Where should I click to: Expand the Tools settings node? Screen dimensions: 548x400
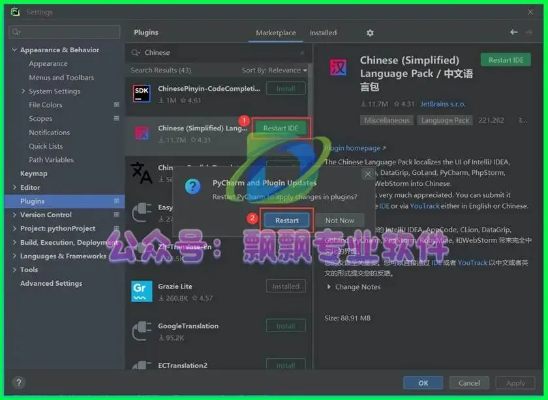(x=14, y=269)
